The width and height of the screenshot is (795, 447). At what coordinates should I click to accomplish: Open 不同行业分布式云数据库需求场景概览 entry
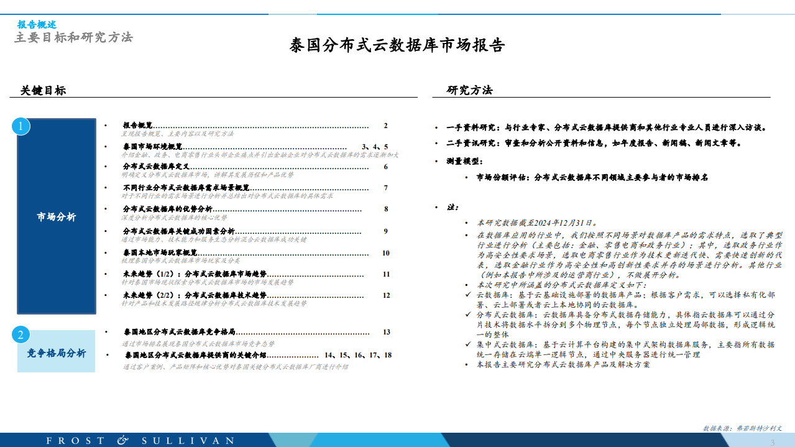pos(186,188)
